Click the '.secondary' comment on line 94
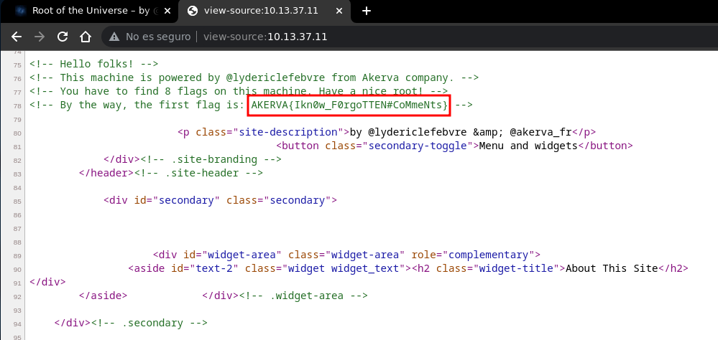The image size is (718, 340). [x=149, y=323]
